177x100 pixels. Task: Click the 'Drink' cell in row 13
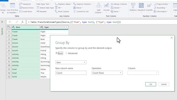pos(26,77)
